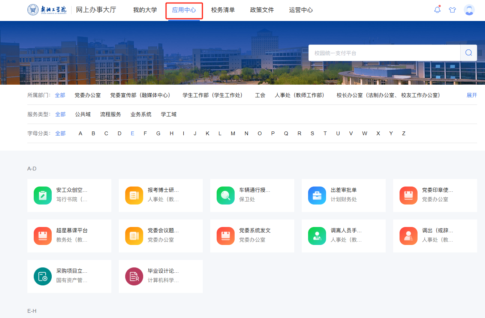Viewport: 485px width, 318px height.
Task: Click the notification bell icon
Action: [437, 10]
